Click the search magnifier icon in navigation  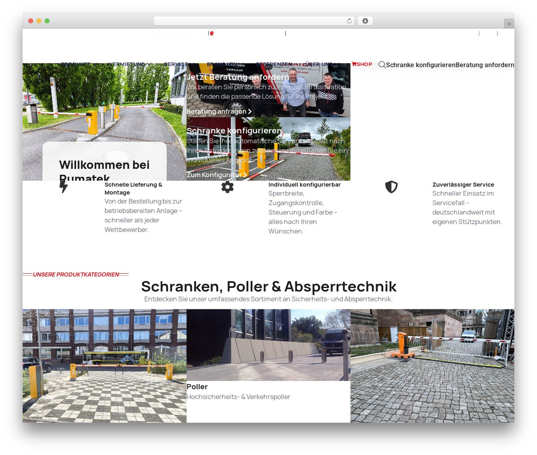(x=382, y=65)
